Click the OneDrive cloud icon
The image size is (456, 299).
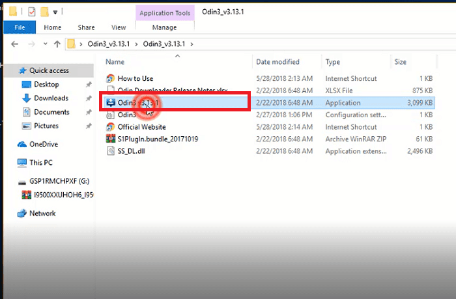tap(21, 144)
